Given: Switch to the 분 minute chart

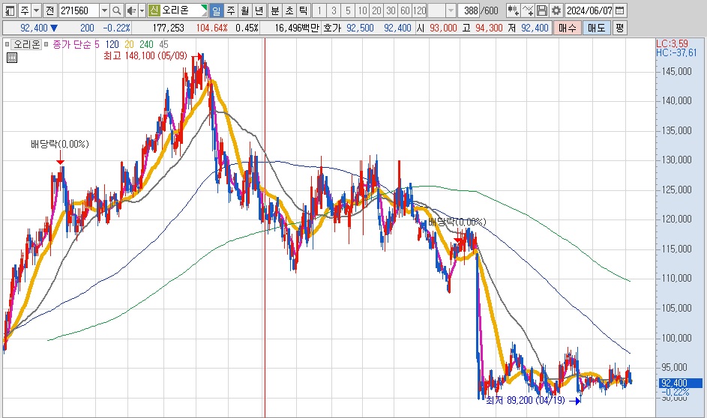Looking at the screenshot, I should tap(275, 10).
